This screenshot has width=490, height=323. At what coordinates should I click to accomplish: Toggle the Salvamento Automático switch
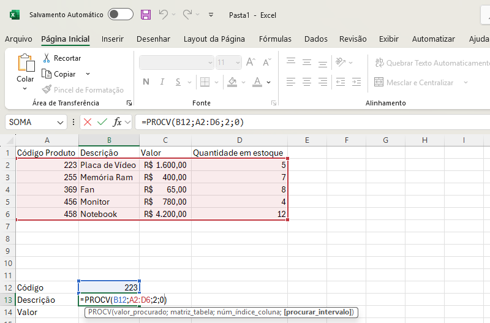(121, 14)
